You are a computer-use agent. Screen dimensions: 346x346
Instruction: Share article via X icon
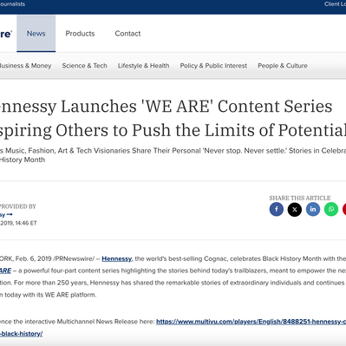tap(295, 209)
